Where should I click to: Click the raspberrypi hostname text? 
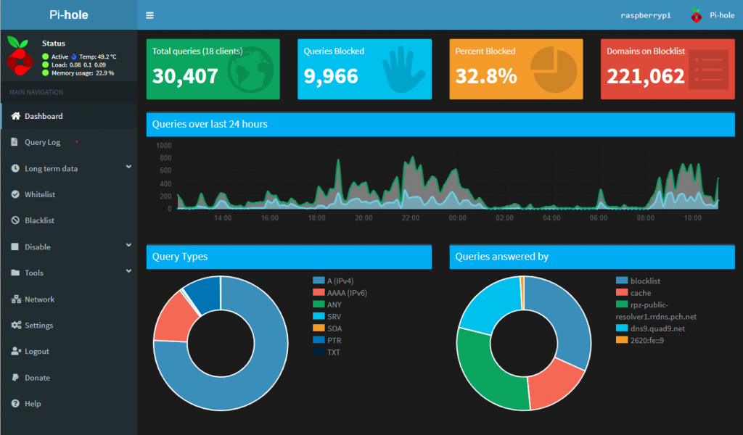click(x=646, y=15)
